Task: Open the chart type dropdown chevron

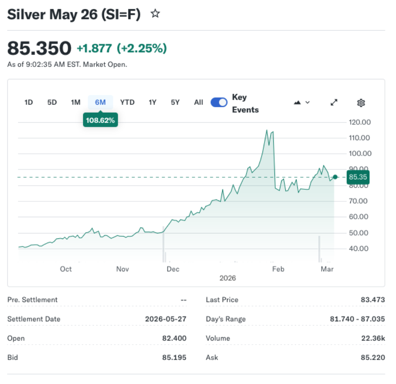Action: (x=308, y=103)
